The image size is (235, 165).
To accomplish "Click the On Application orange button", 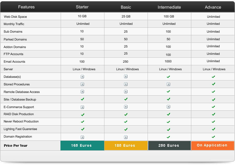I will (212, 145).
